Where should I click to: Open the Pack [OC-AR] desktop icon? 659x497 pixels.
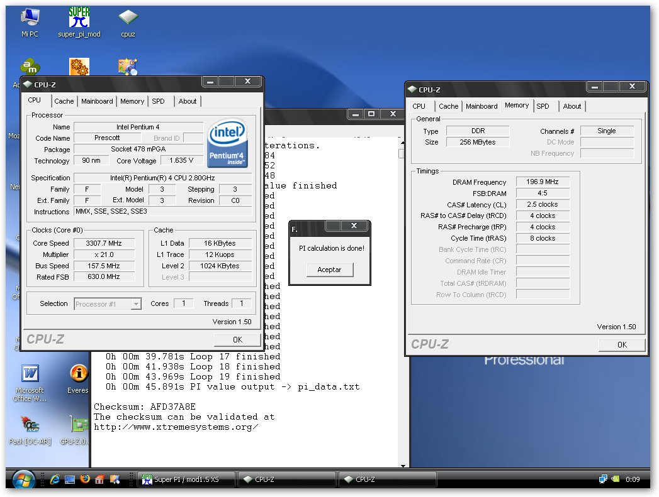(x=30, y=430)
